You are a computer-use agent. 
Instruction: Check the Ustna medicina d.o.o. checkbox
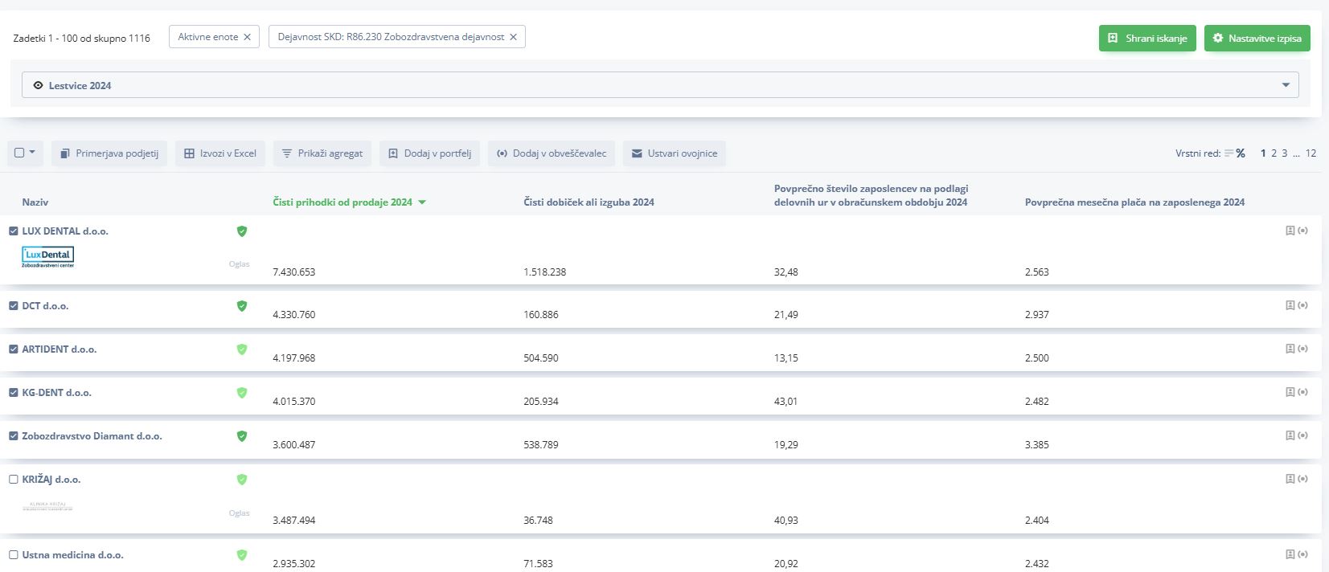[13, 555]
